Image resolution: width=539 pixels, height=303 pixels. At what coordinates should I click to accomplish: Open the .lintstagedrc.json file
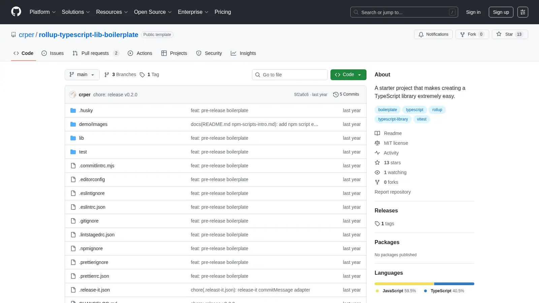pos(97,235)
